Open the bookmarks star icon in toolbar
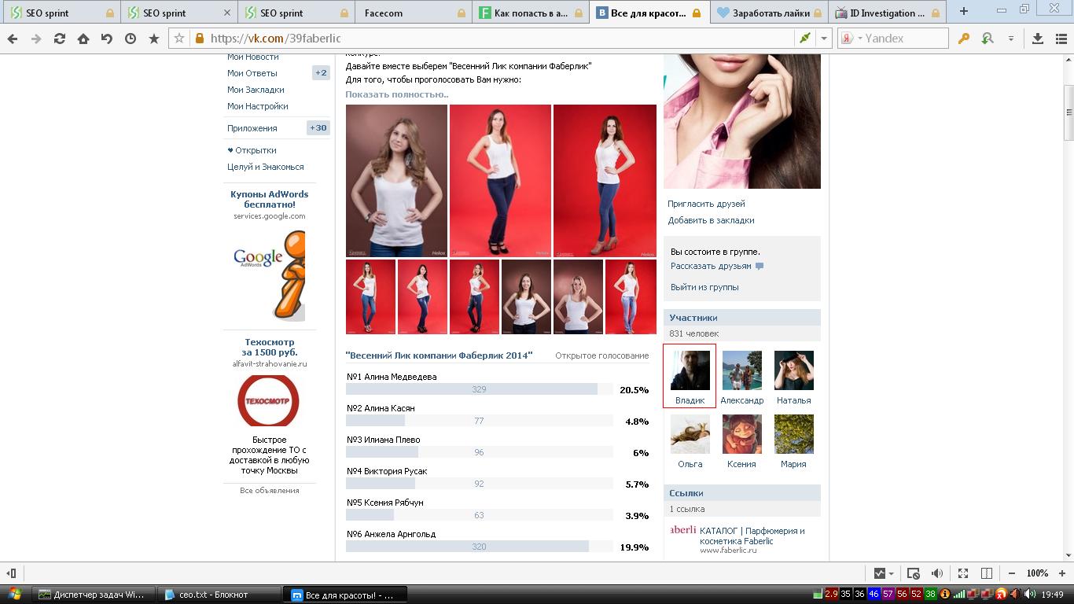Viewport: 1074px width, 604px height. [154, 39]
